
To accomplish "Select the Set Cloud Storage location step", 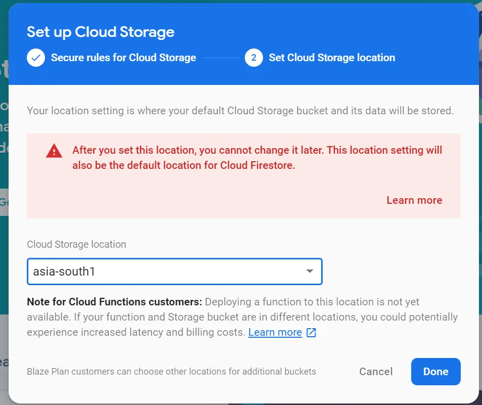I will [x=332, y=58].
